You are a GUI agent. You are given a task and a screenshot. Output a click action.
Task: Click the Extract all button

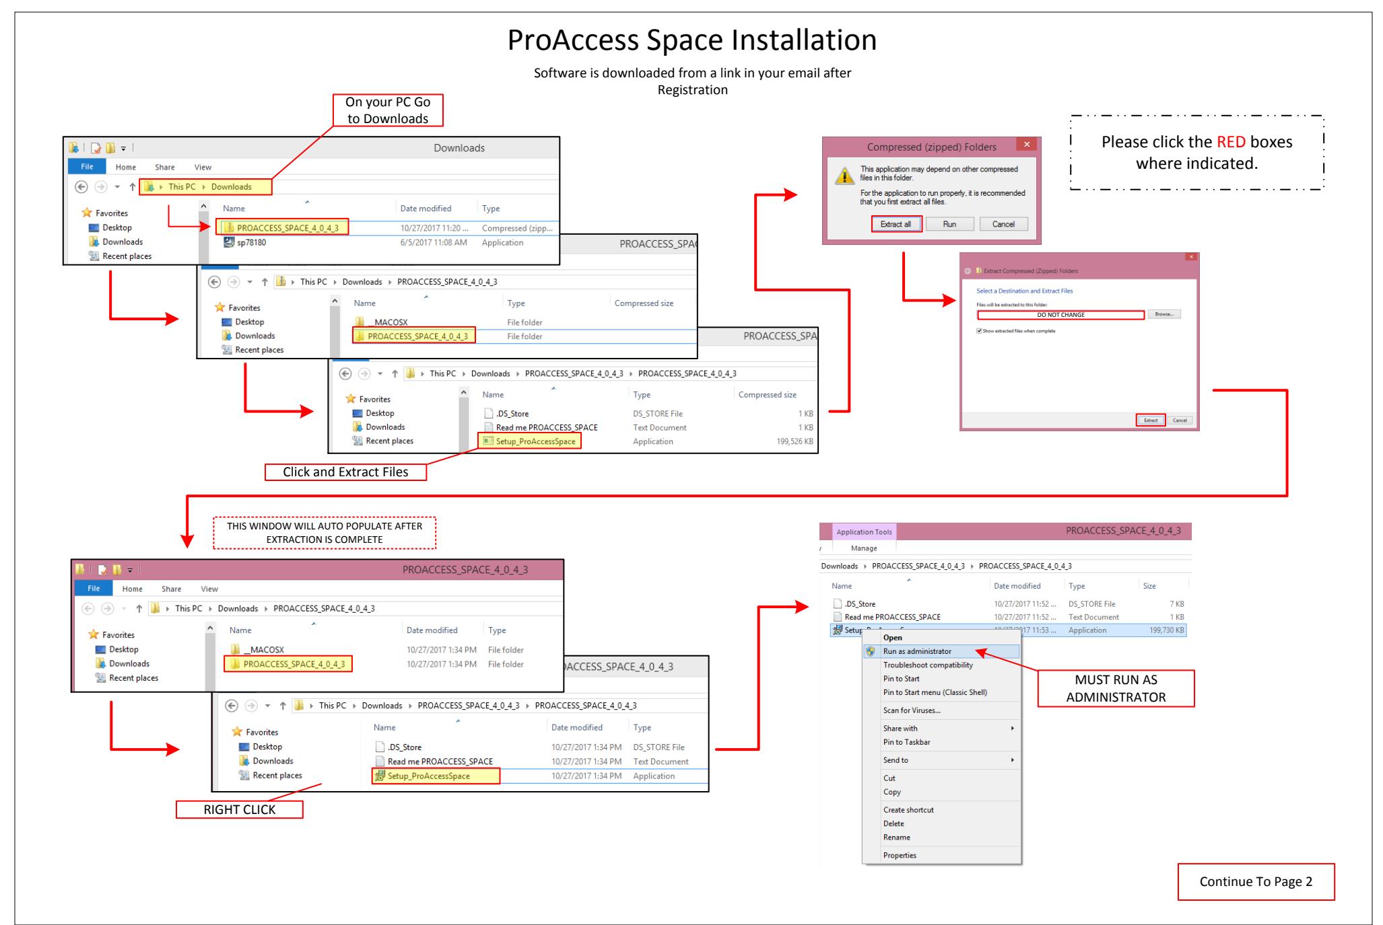coord(896,224)
